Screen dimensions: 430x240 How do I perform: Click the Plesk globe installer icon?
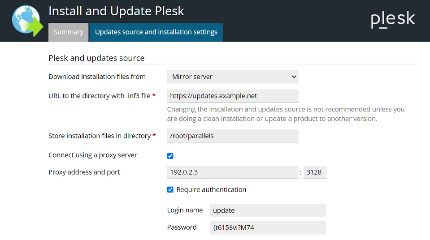tap(26, 20)
